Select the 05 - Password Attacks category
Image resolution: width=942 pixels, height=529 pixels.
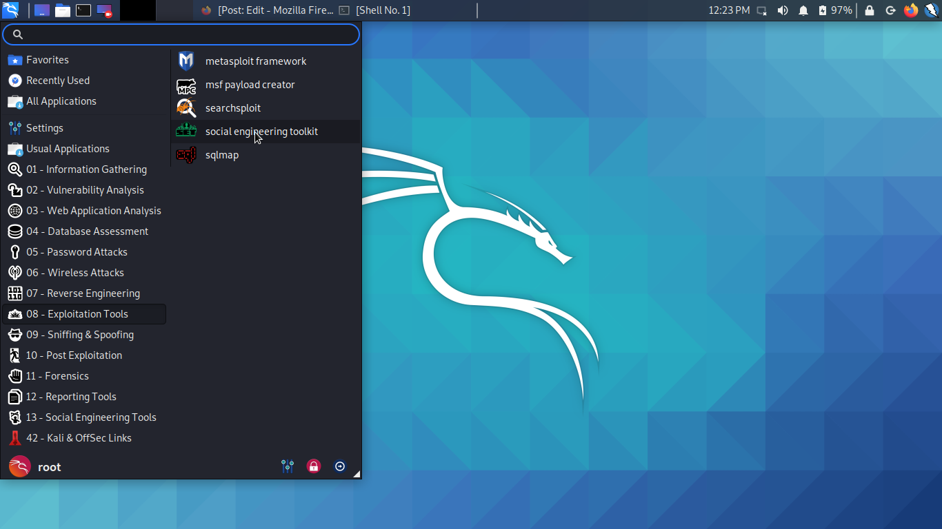point(77,252)
